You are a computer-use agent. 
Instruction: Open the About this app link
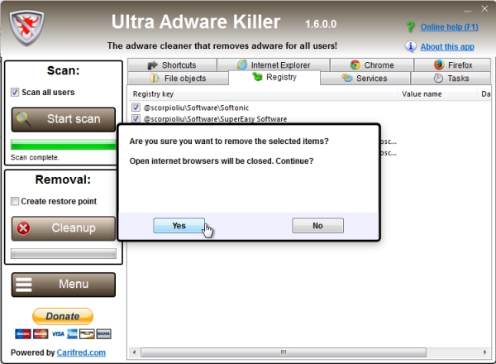(447, 47)
